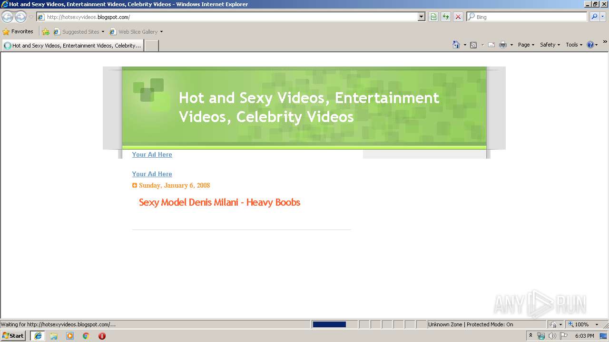
Task: Click the browser Back arrow button
Action: click(x=8, y=17)
